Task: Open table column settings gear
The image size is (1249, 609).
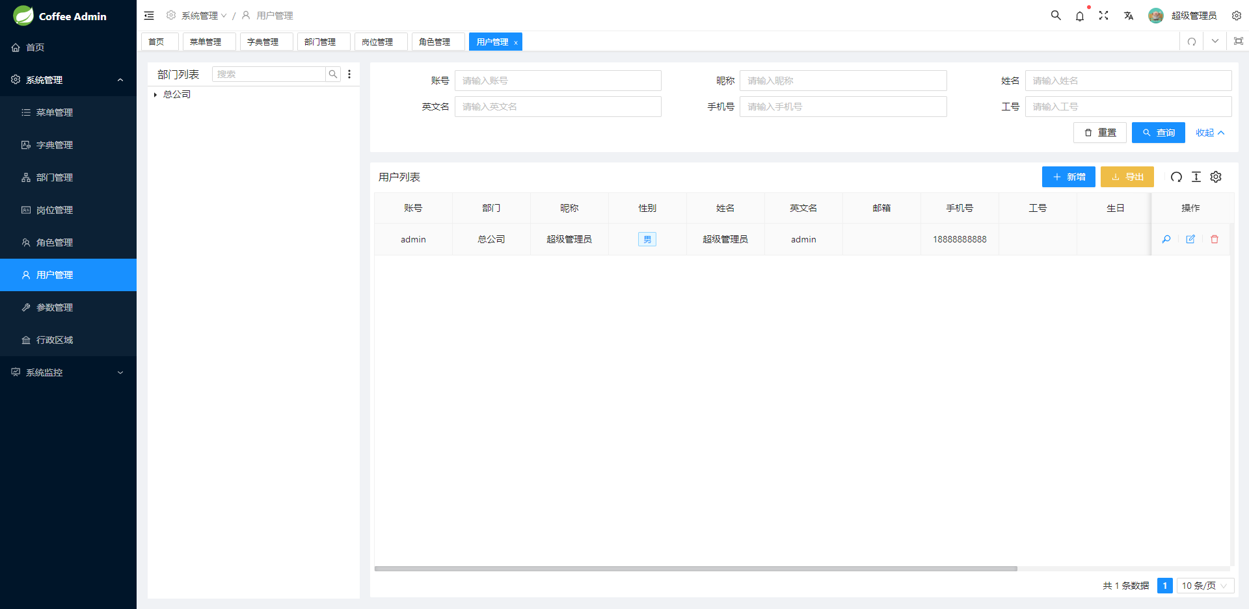Action: [x=1216, y=177]
